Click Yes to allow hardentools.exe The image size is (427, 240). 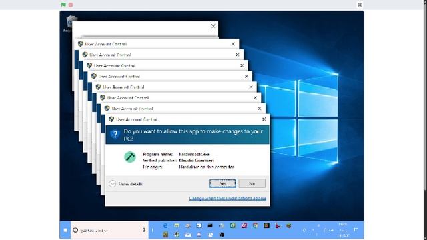[223, 184]
